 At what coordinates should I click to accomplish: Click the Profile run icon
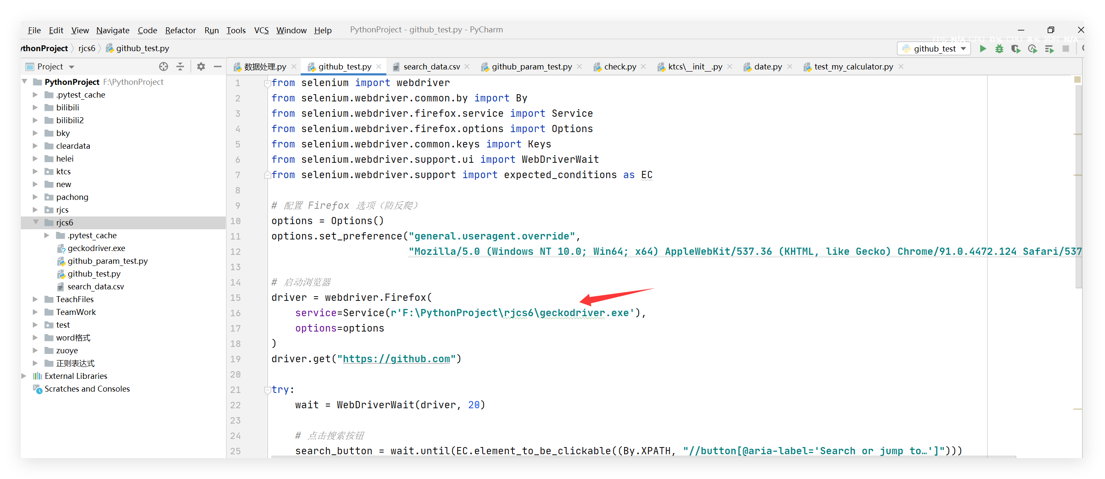pos(1032,49)
